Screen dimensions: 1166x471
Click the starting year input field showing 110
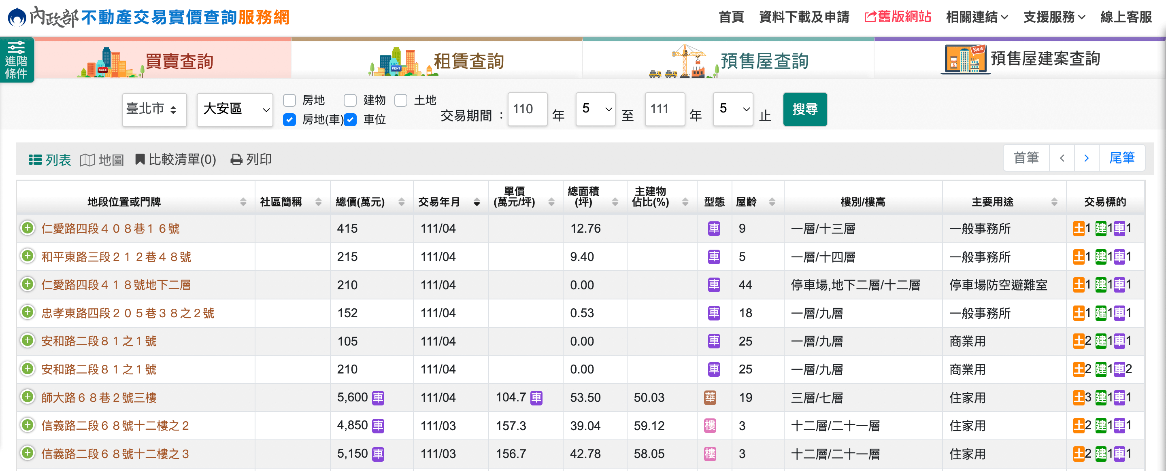pyautogui.click(x=527, y=109)
